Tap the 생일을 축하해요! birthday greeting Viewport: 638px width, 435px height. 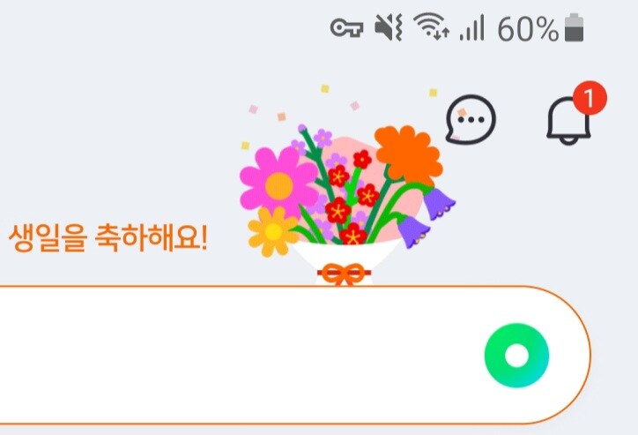[108, 238]
